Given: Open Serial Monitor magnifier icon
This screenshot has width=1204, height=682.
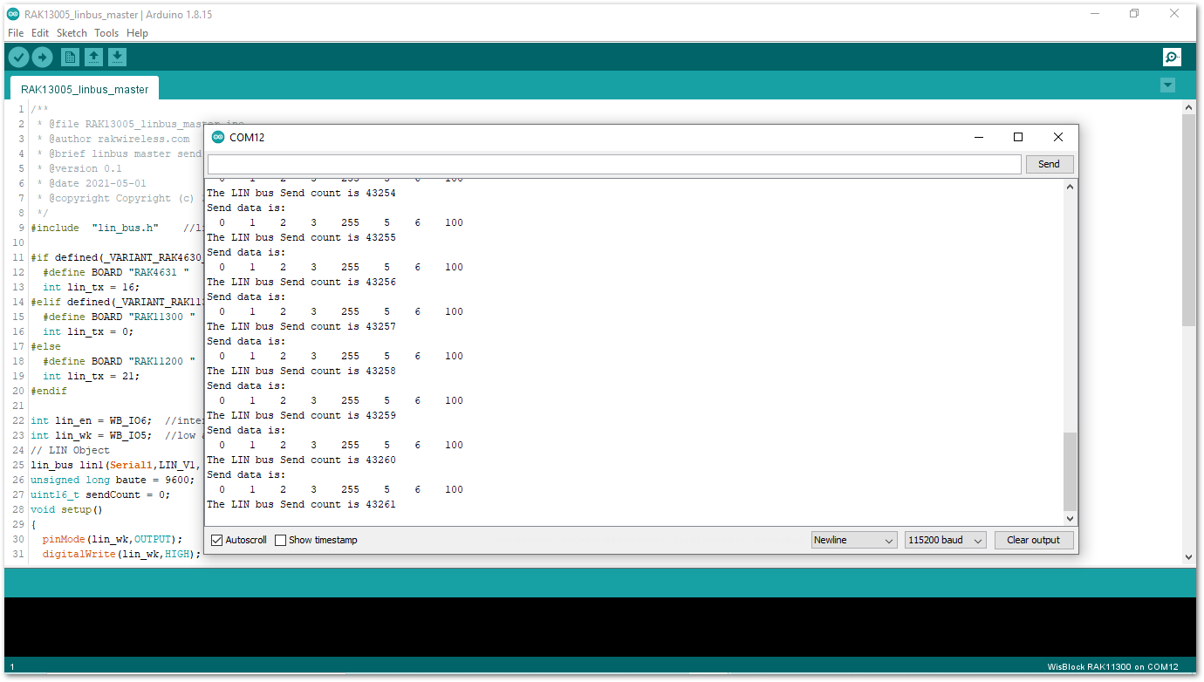Looking at the screenshot, I should pos(1172,58).
